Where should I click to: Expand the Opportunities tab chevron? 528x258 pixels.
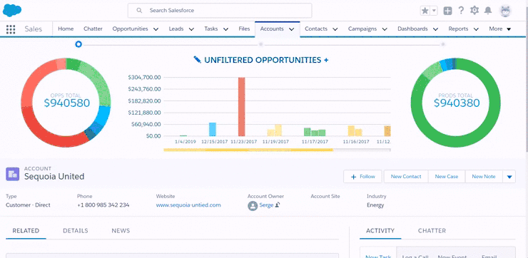(156, 29)
